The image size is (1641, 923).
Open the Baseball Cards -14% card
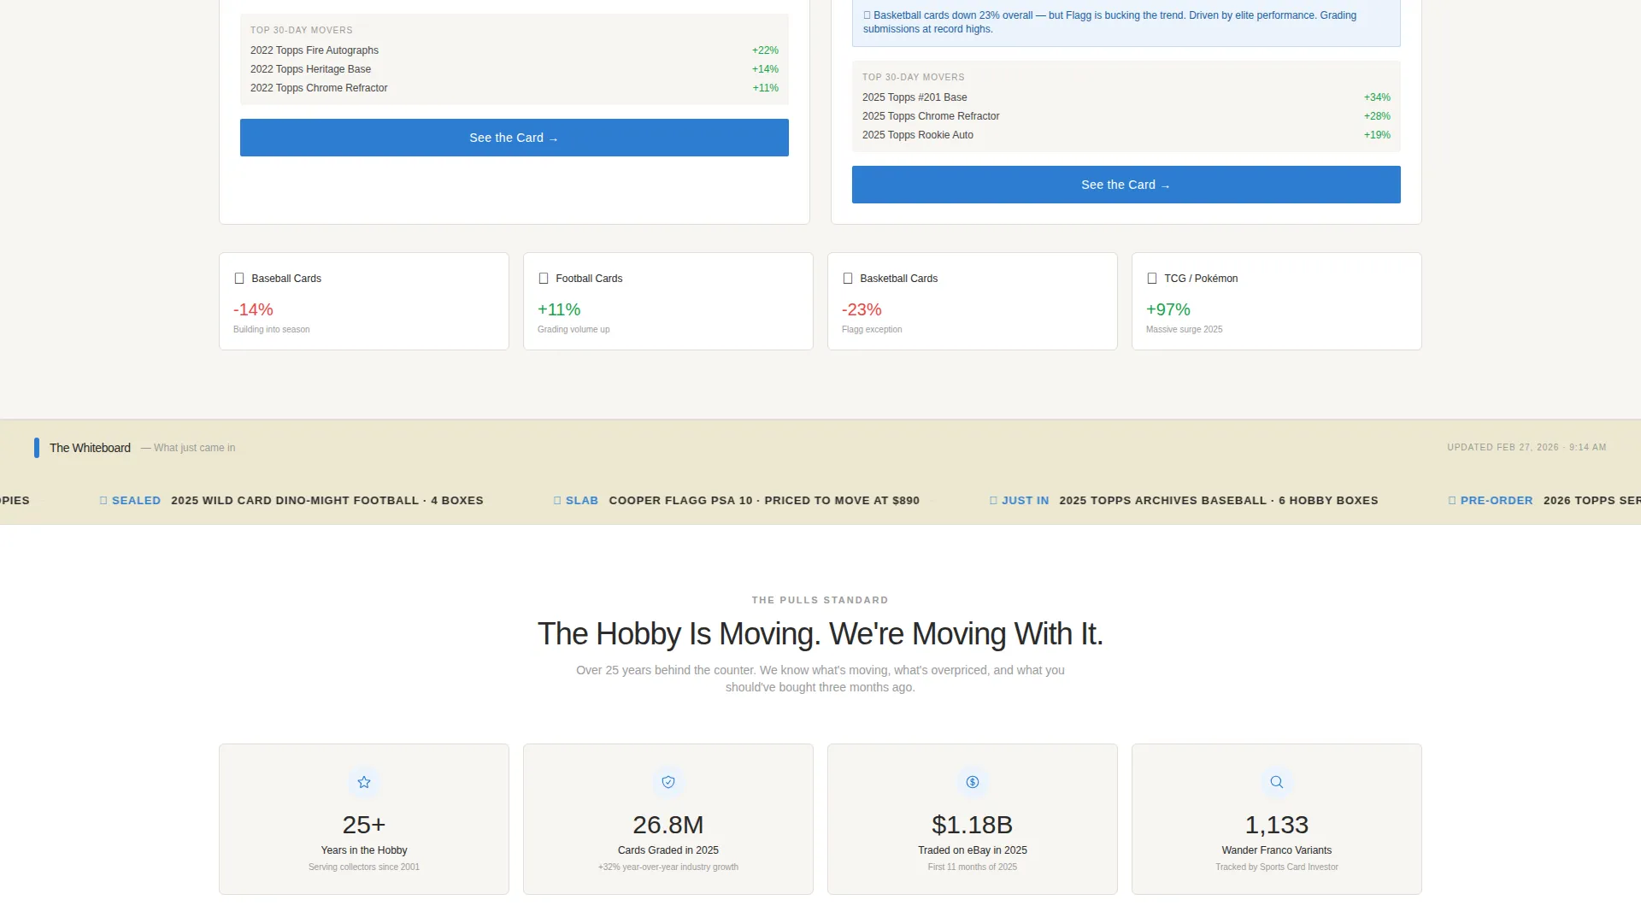pyautogui.click(x=364, y=301)
